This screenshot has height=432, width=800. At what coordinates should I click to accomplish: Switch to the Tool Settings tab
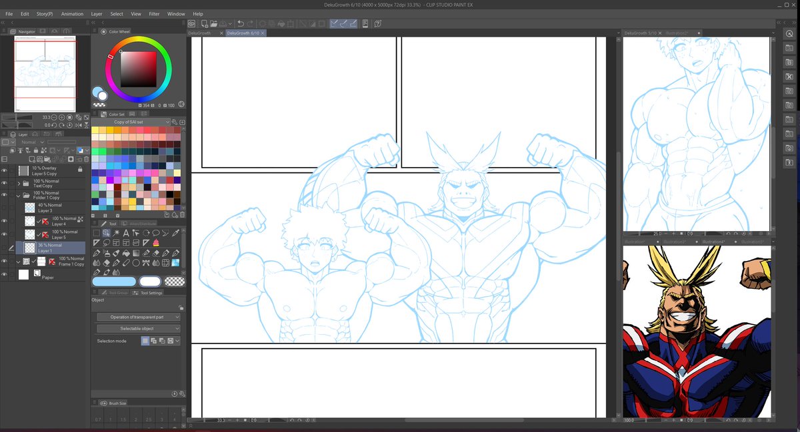coord(147,293)
